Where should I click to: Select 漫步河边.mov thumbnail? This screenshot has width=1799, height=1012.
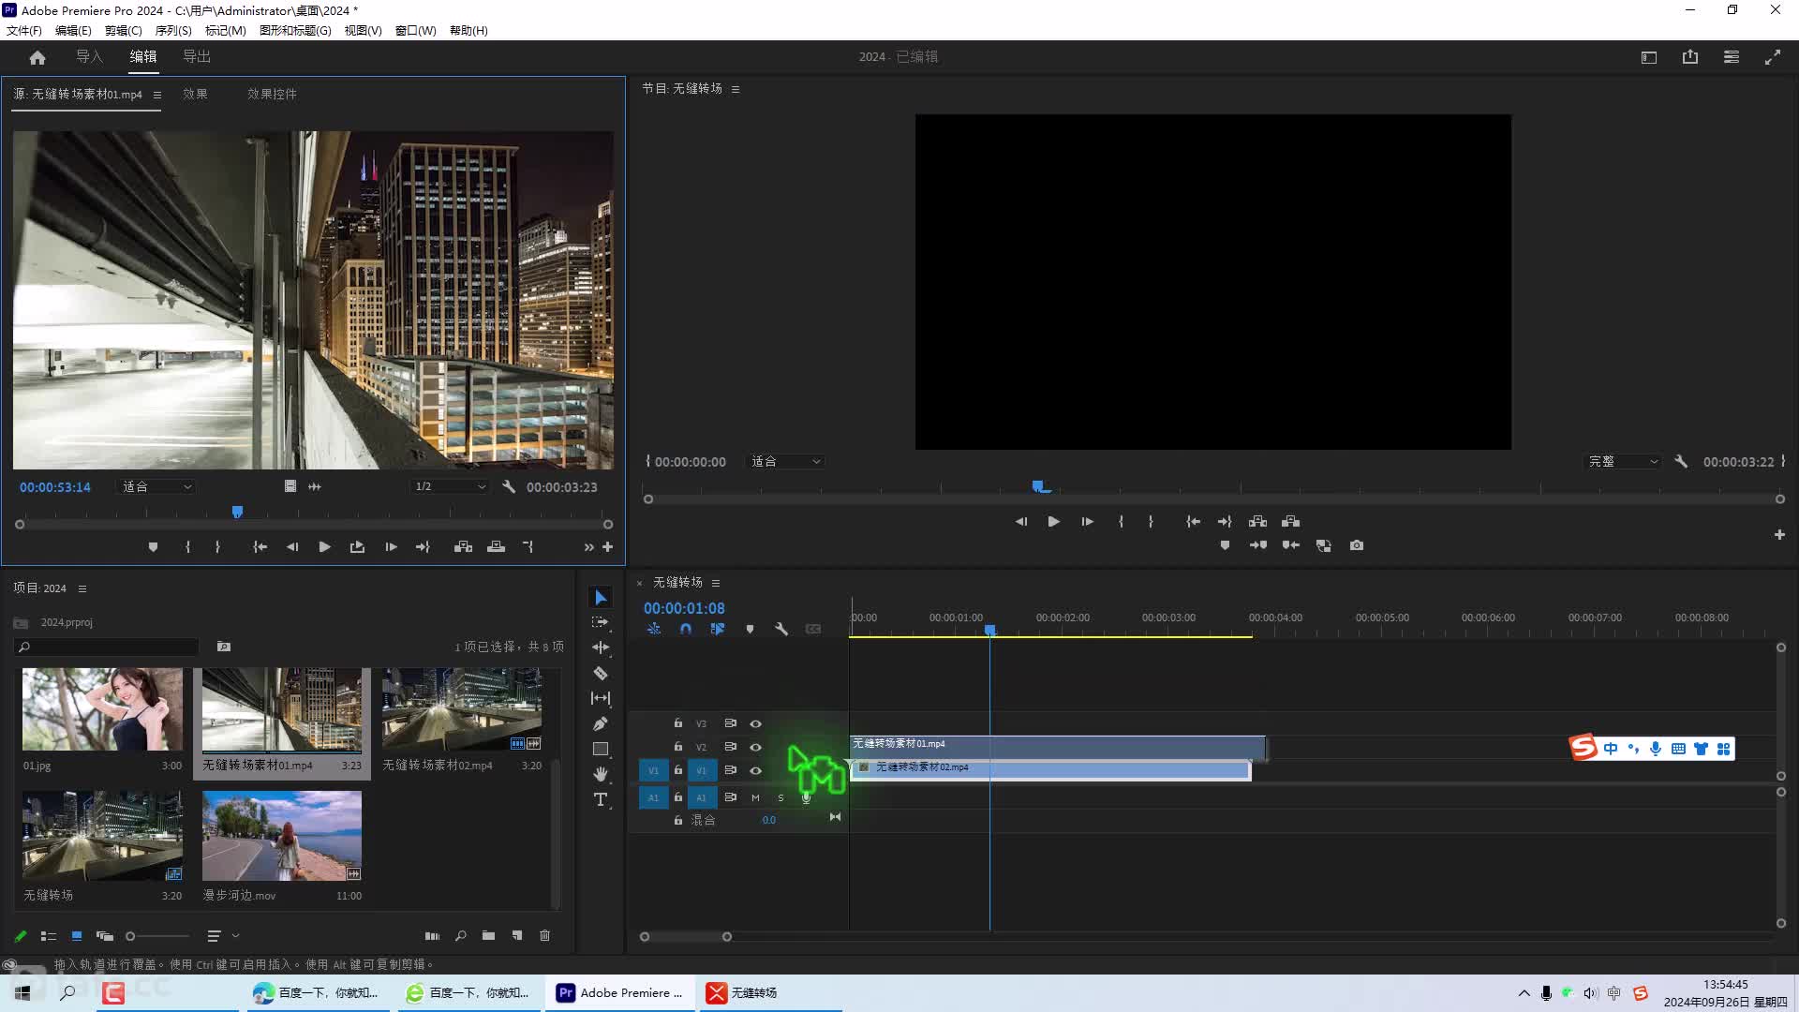click(x=282, y=836)
